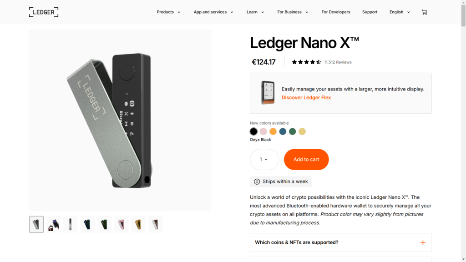Select the hand-holding-device thumbnail
The height and width of the screenshot is (262, 466).
(x=53, y=224)
